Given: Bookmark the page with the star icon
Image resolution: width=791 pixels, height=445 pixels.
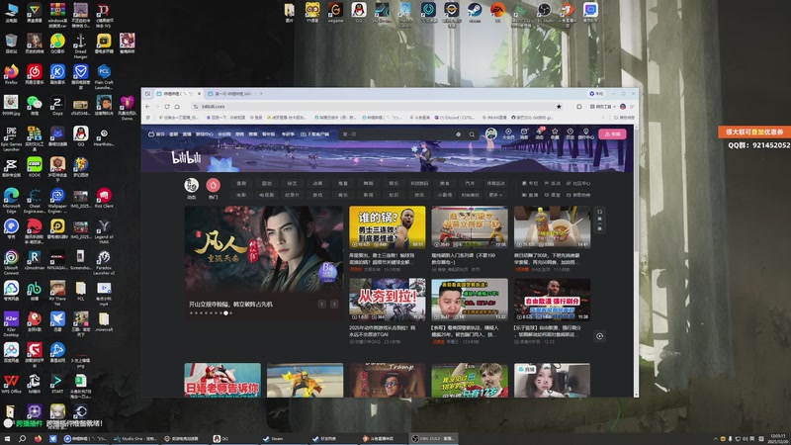Looking at the screenshot, I should point(559,107).
